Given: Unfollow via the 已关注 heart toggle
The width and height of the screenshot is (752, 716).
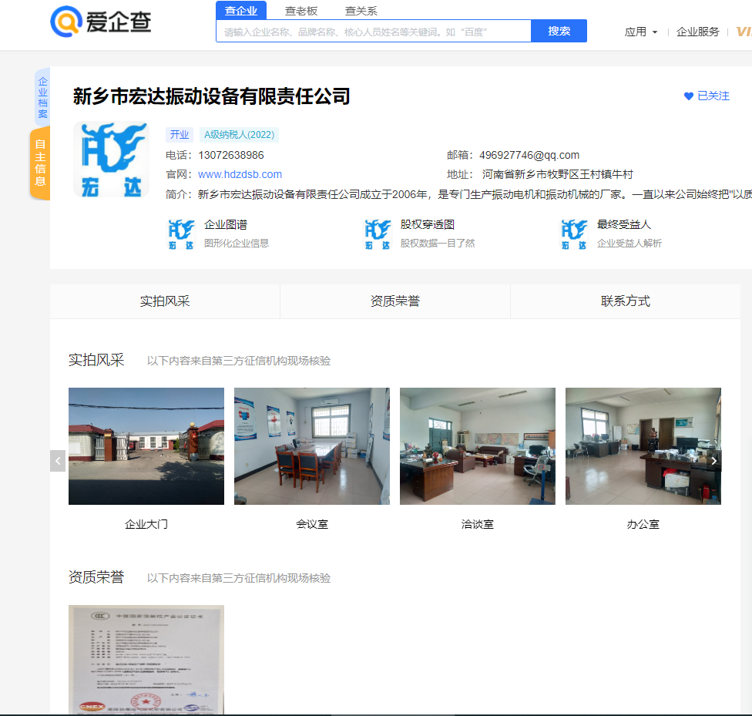Looking at the screenshot, I should [706, 96].
